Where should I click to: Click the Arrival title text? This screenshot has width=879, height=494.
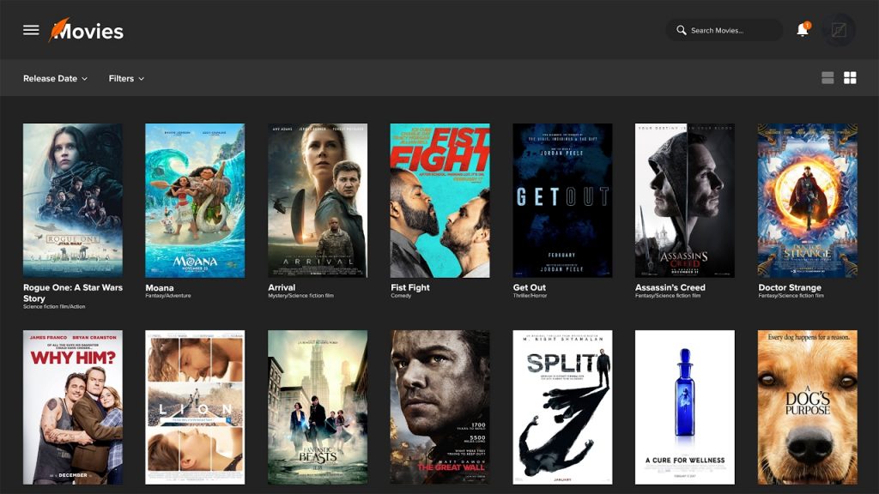(282, 287)
